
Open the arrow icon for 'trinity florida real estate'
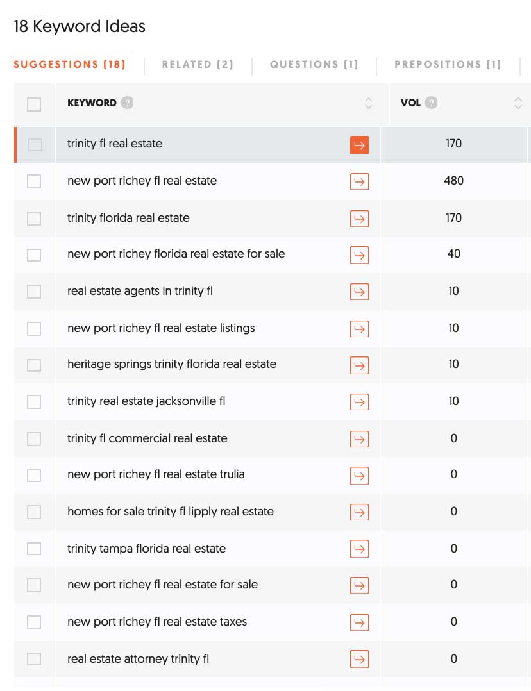pyautogui.click(x=360, y=218)
